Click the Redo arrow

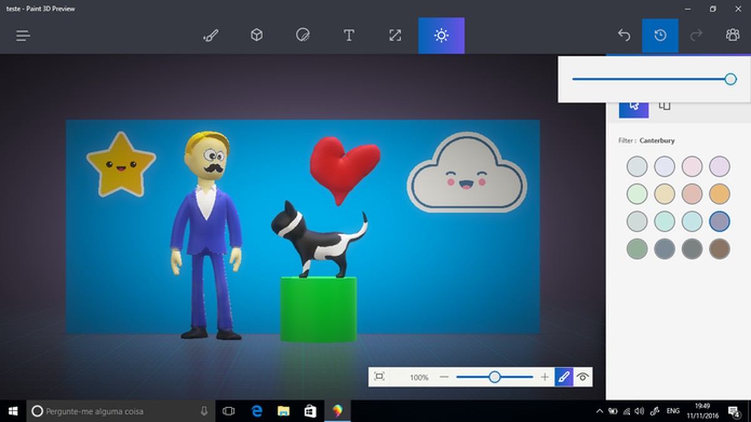coord(695,36)
